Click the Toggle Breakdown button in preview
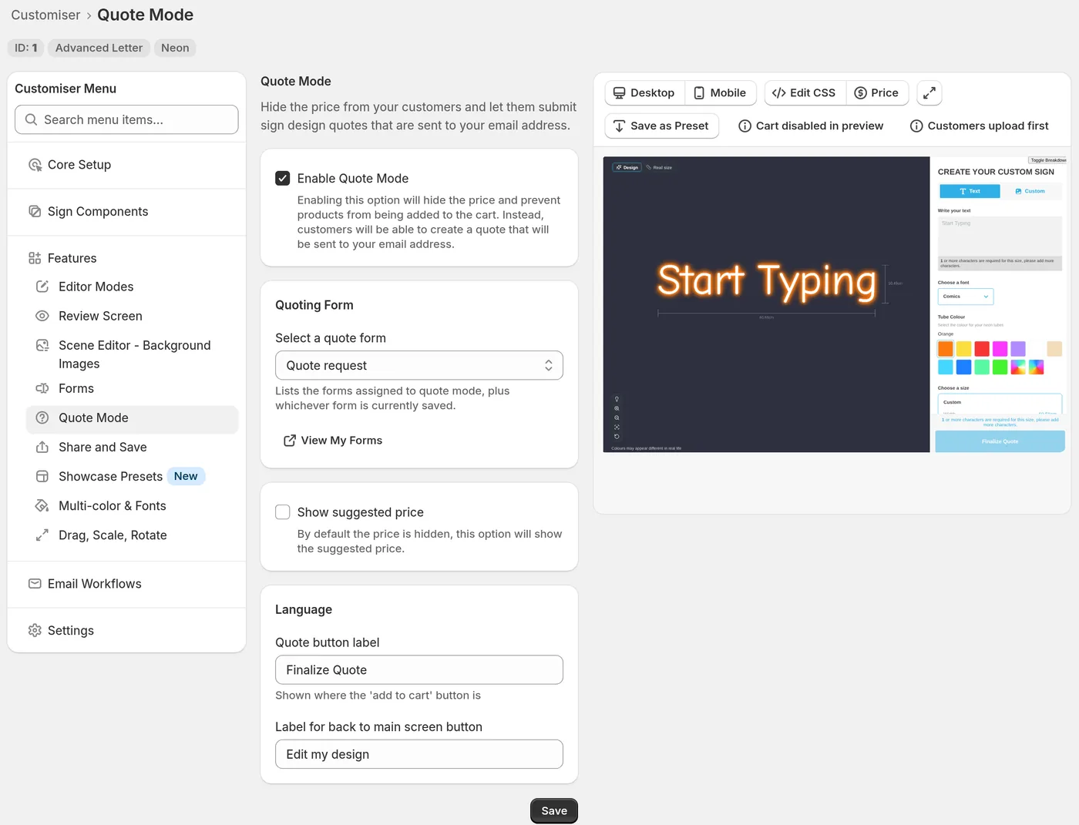Viewport: 1079px width, 825px height. click(1048, 160)
